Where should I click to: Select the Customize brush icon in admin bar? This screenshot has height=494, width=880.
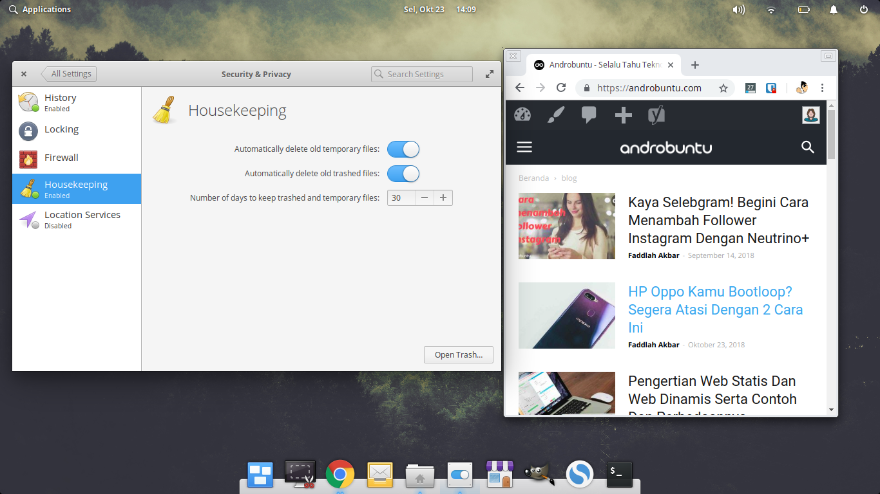[555, 114]
